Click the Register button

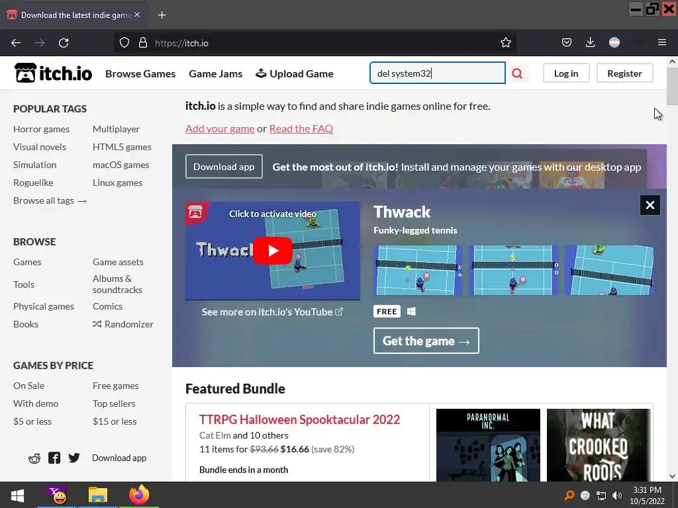pyautogui.click(x=625, y=73)
